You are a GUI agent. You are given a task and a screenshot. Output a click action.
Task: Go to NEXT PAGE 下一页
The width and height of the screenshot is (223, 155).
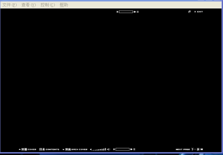pos(189,149)
